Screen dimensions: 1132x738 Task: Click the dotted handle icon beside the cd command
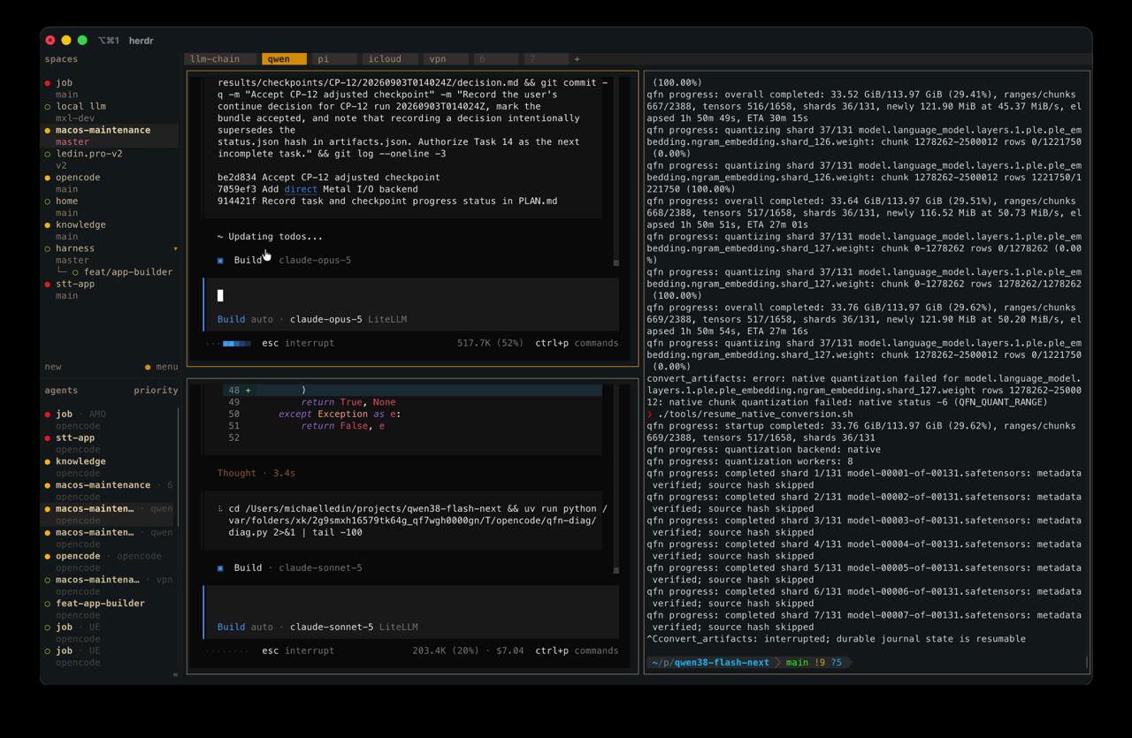click(220, 509)
